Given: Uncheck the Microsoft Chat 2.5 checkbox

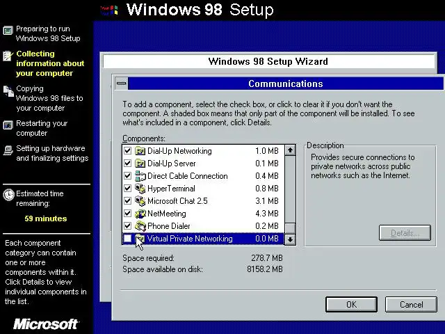Looking at the screenshot, I should (x=128, y=201).
